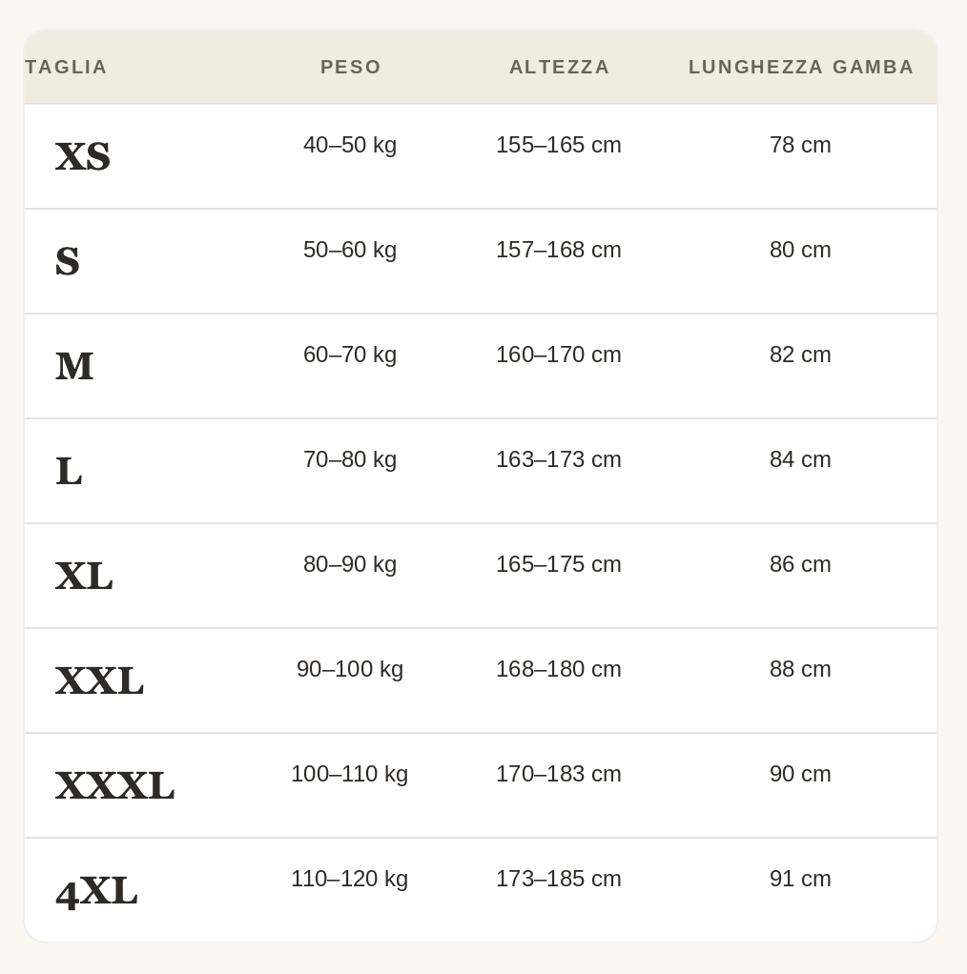
Task: Select the M size label
Action: 74,367
